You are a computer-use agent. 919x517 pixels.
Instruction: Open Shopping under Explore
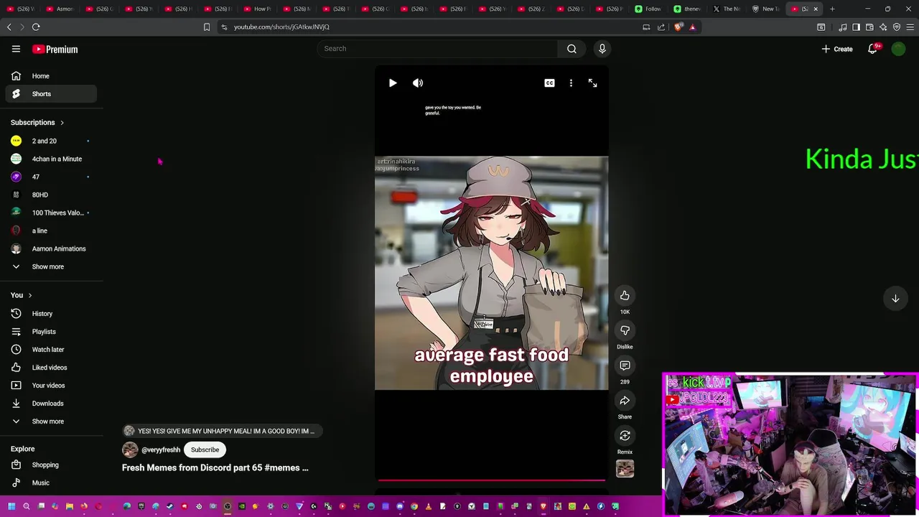click(x=51, y=465)
